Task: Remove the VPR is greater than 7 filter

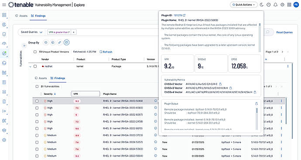Action: point(74,32)
